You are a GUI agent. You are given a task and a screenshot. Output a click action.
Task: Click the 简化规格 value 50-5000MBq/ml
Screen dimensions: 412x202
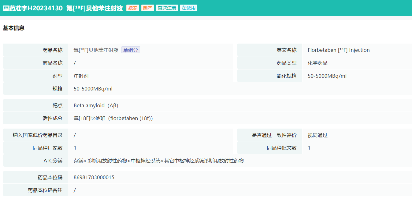tap(327, 76)
